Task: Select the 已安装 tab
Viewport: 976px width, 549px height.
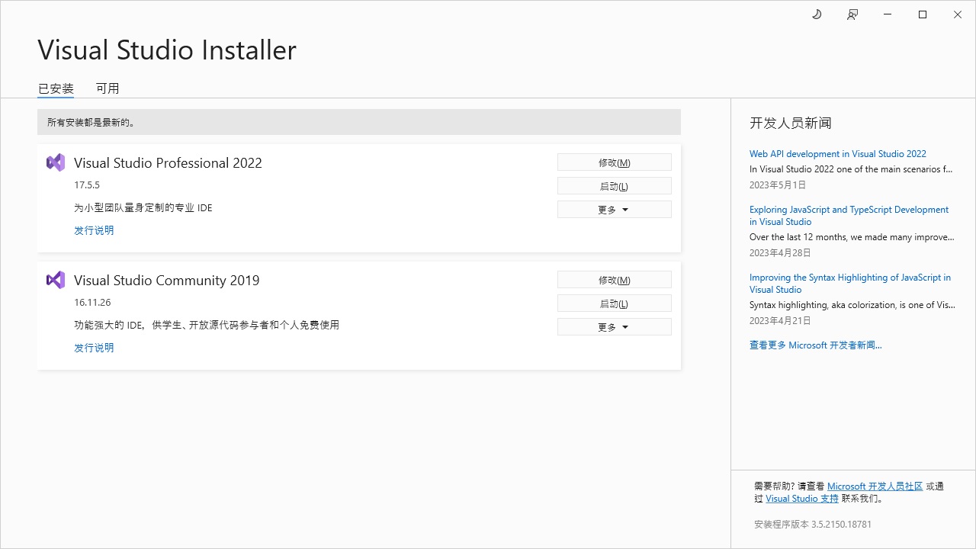Action: [56, 88]
